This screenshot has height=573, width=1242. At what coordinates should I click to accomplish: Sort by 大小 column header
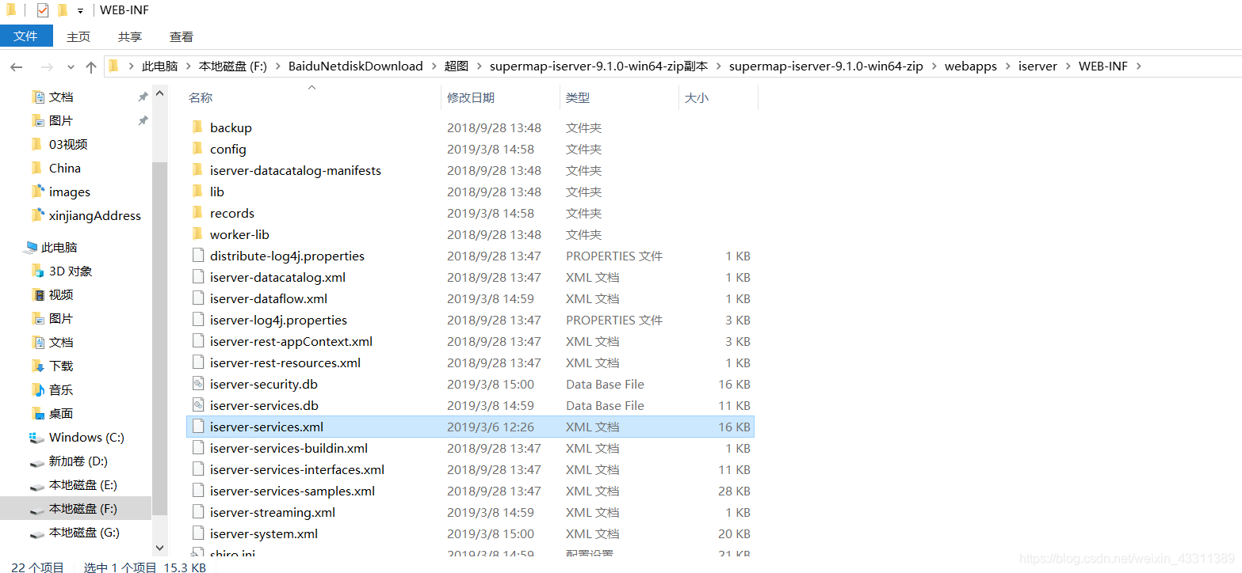[696, 97]
